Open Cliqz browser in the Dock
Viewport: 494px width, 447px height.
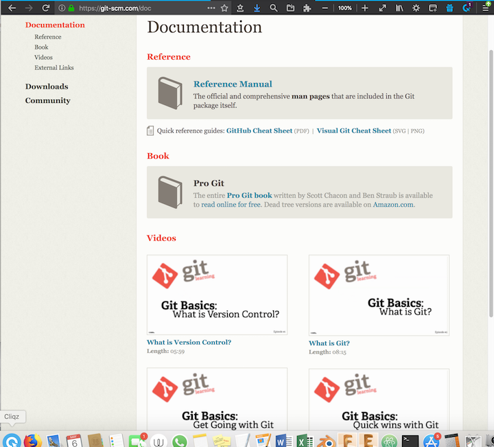pyautogui.click(x=12, y=441)
